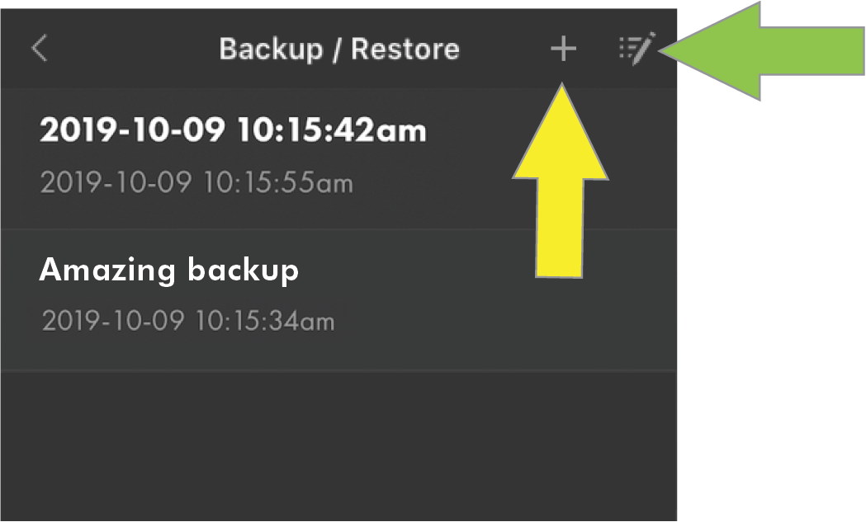Click header space between chevron and title

coord(132,49)
